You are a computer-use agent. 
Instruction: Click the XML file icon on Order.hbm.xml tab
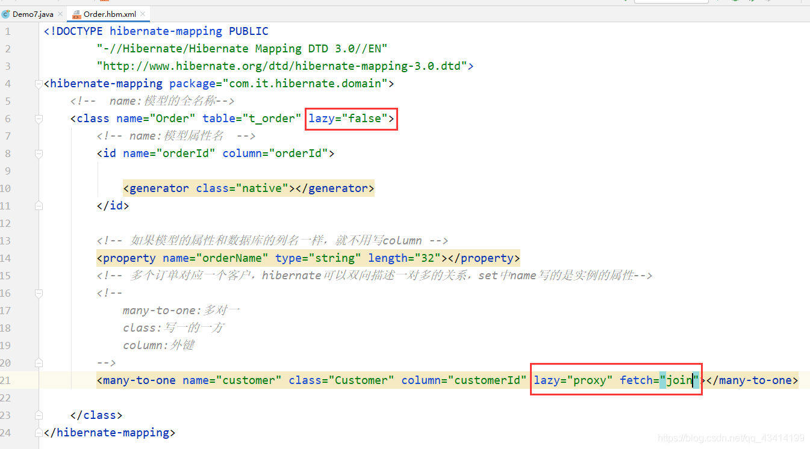click(76, 14)
